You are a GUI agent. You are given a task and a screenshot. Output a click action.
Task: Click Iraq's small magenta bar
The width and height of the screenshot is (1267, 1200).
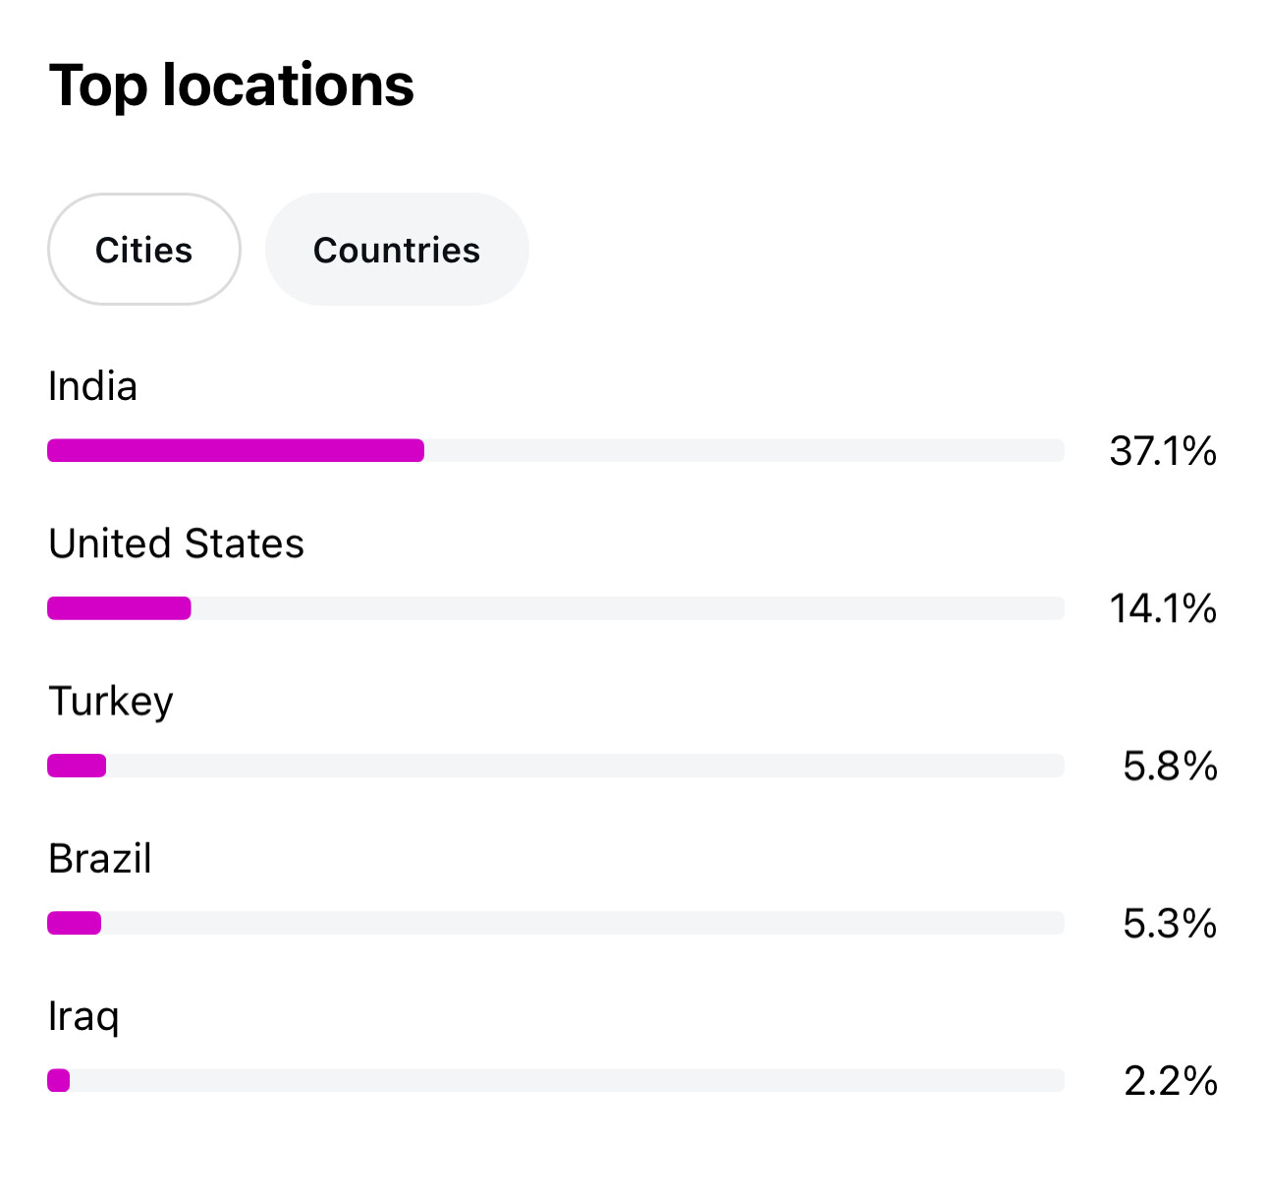(x=59, y=1080)
